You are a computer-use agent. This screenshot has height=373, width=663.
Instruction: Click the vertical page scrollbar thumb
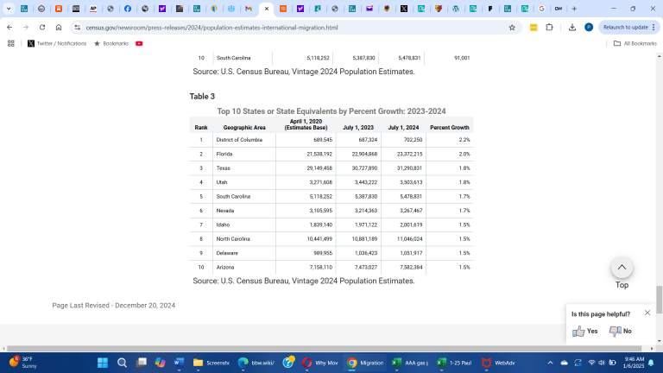(x=660, y=298)
